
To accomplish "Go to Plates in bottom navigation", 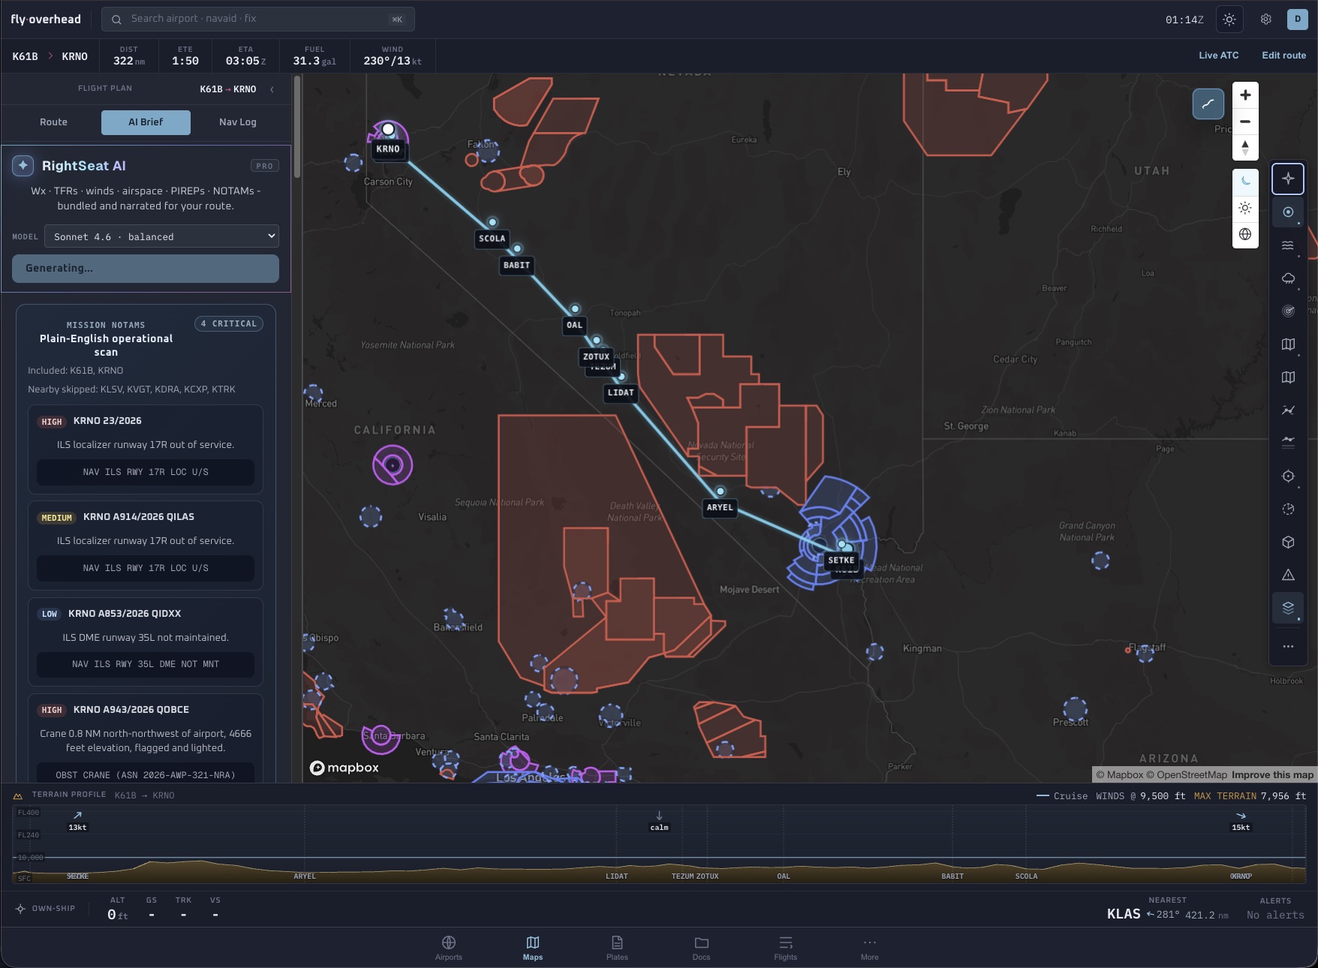I will tap(617, 948).
